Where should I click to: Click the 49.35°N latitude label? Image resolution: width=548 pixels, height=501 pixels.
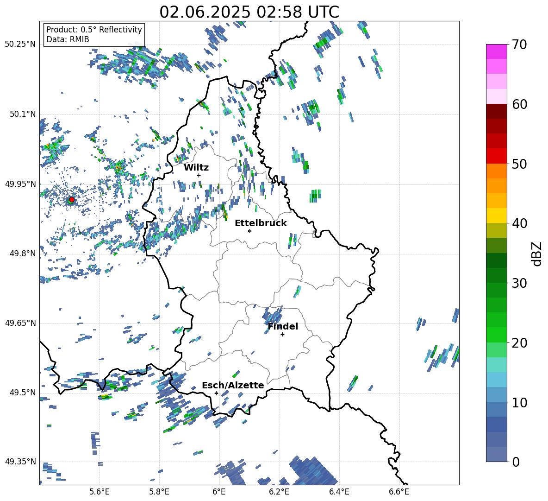(x=20, y=462)
